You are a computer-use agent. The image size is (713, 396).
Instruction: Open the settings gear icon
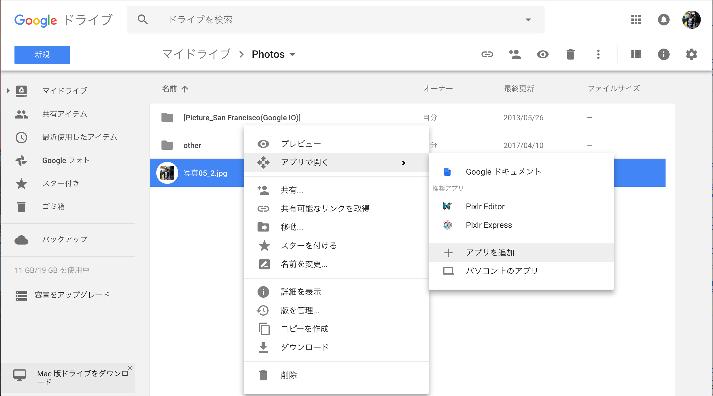tap(691, 54)
